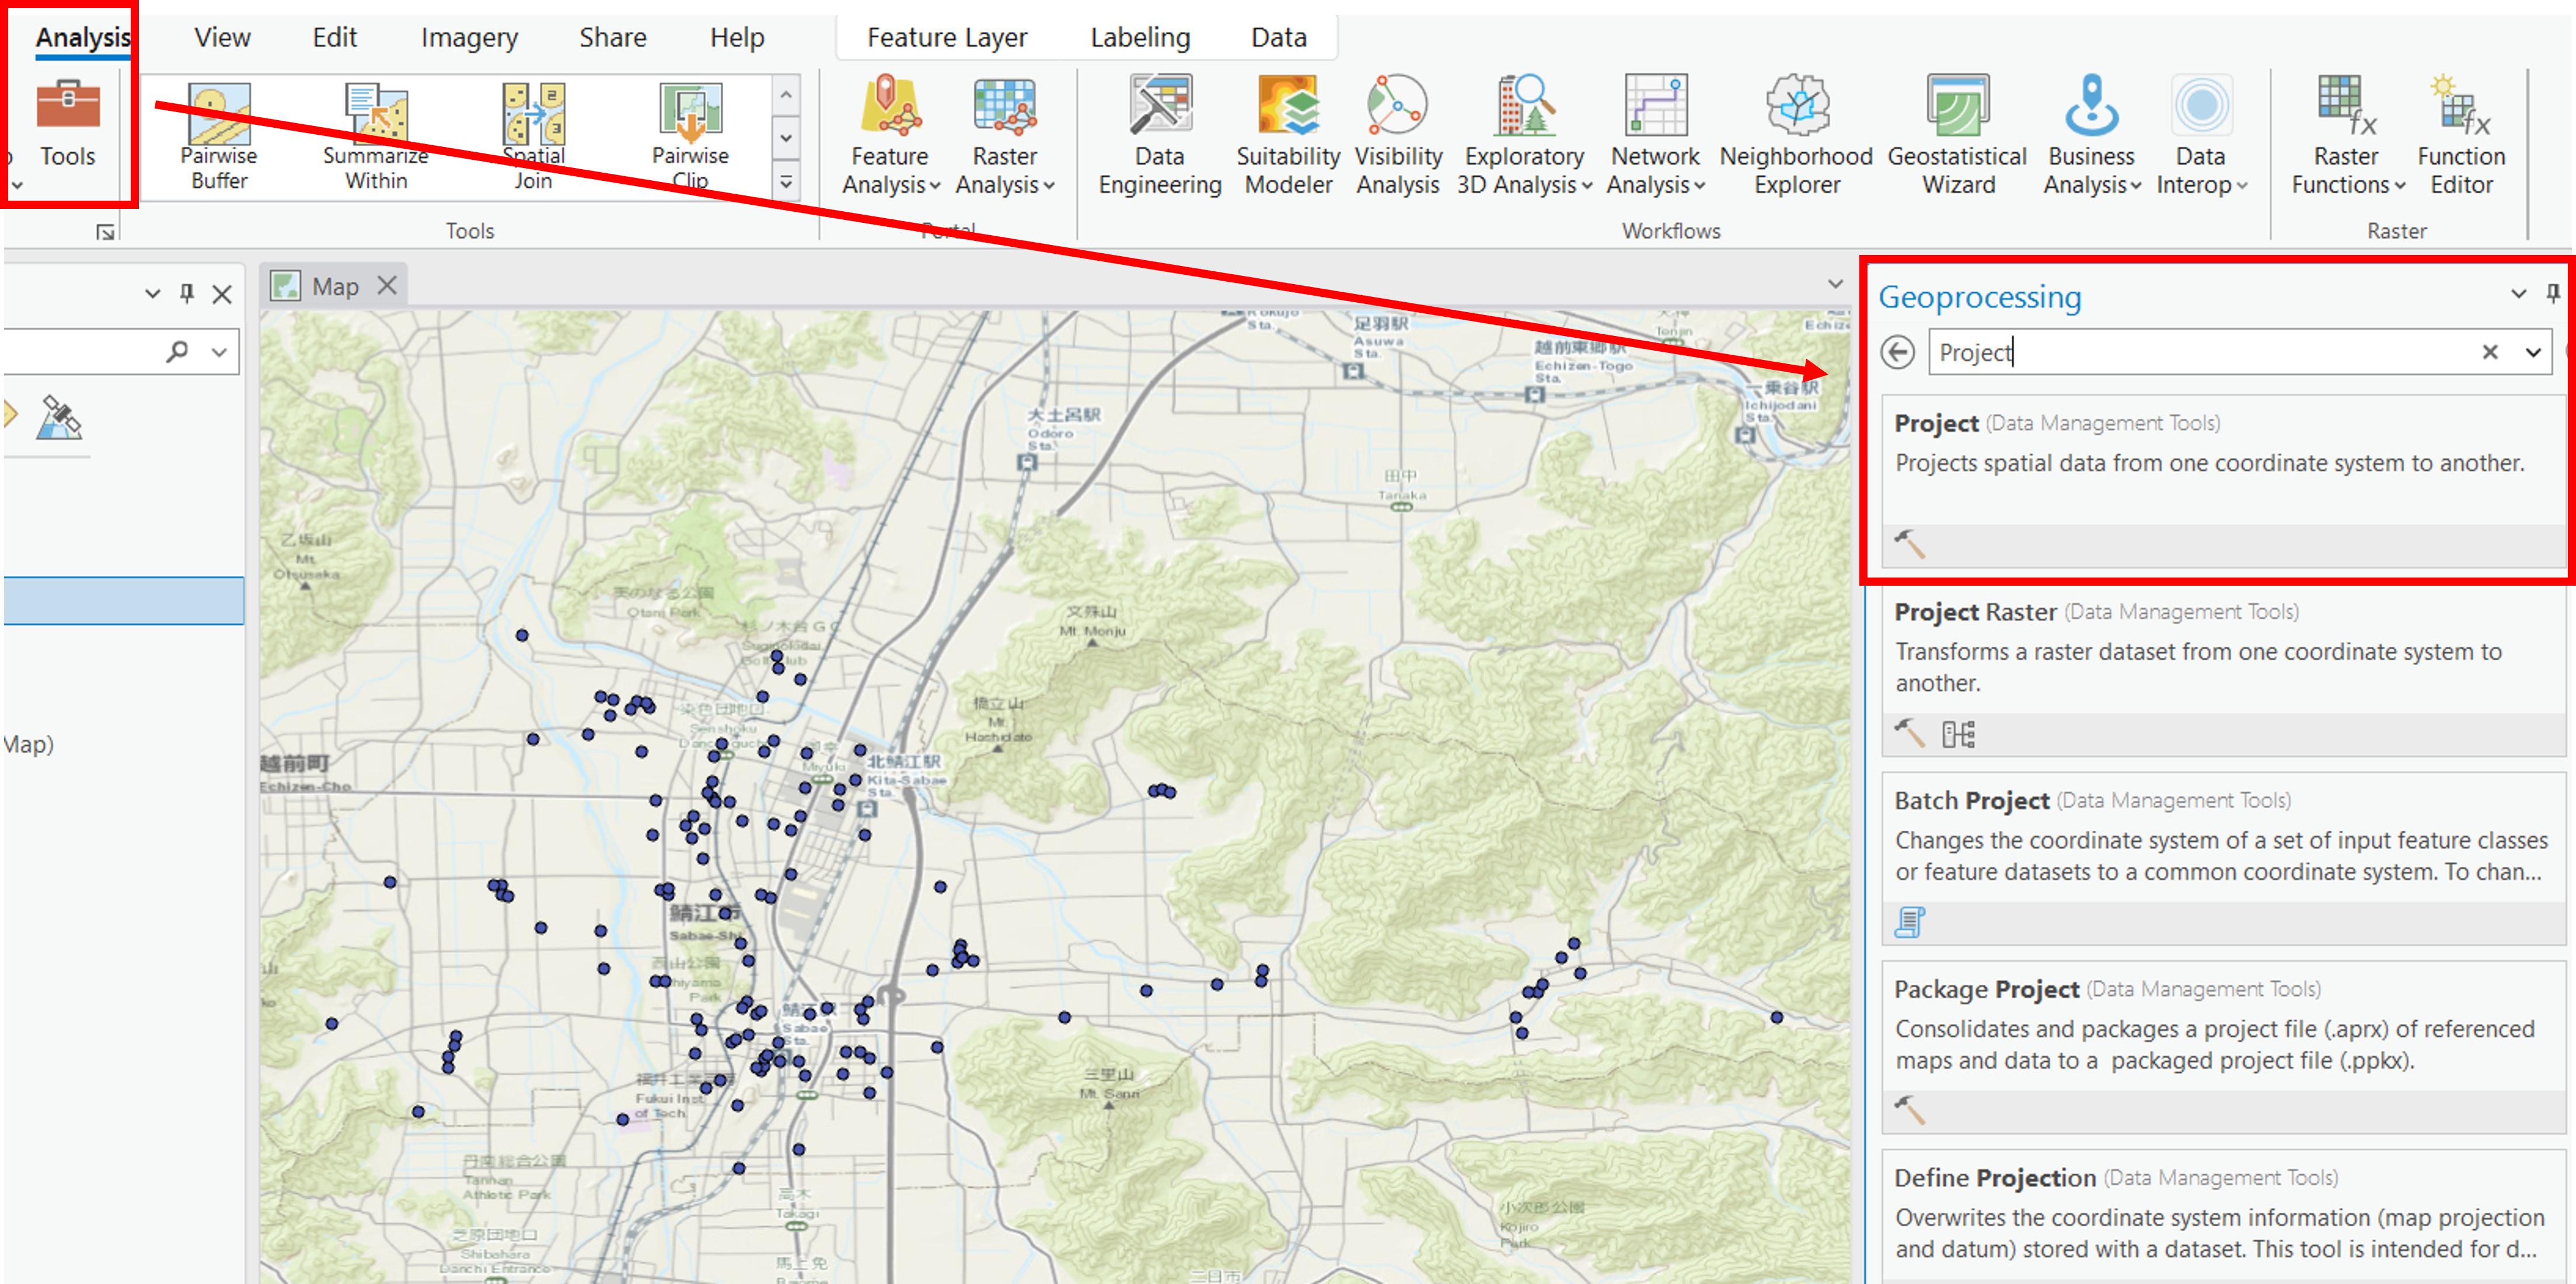The image size is (2576, 1284).
Task: Click Project Raster function icon
Action: click(x=1958, y=735)
